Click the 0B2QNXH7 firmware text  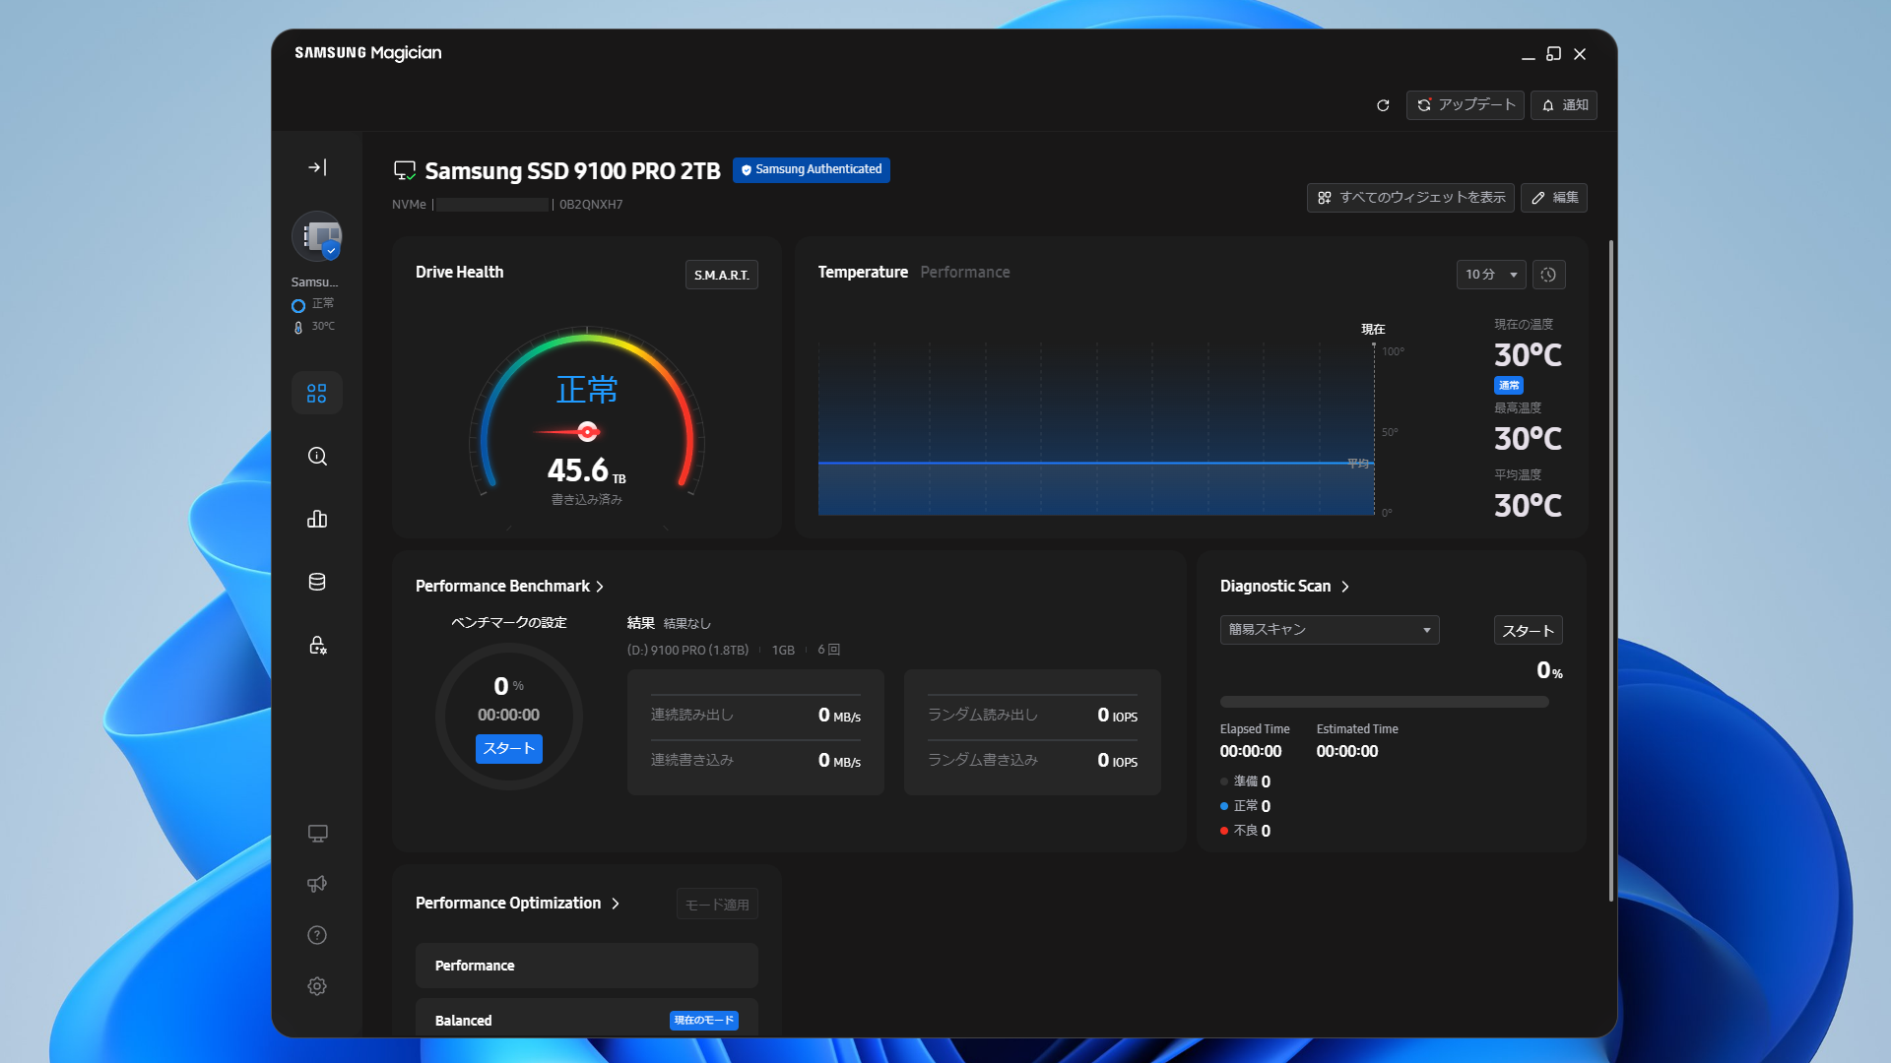pyautogui.click(x=591, y=205)
